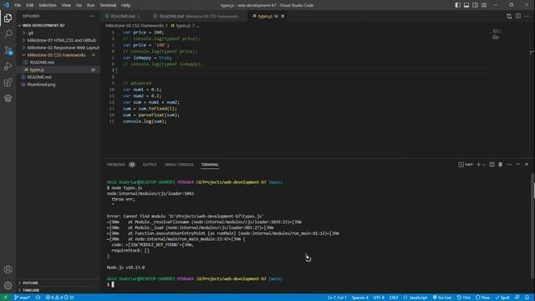This screenshot has height=301, width=535.
Task: Open thumbnail.png in the explorer
Action: pos(58,84)
